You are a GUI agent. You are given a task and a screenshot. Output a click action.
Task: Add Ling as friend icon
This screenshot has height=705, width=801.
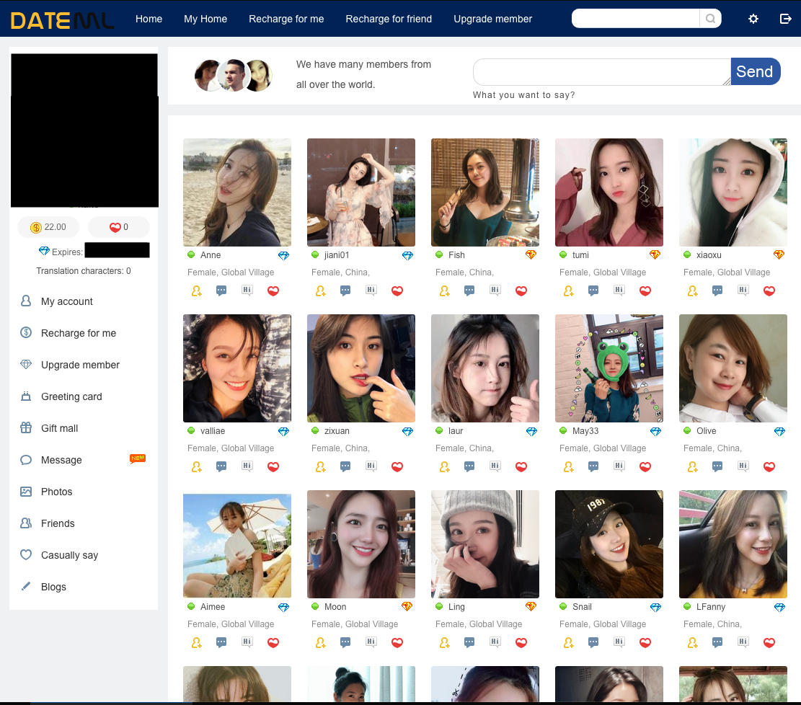tap(444, 642)
